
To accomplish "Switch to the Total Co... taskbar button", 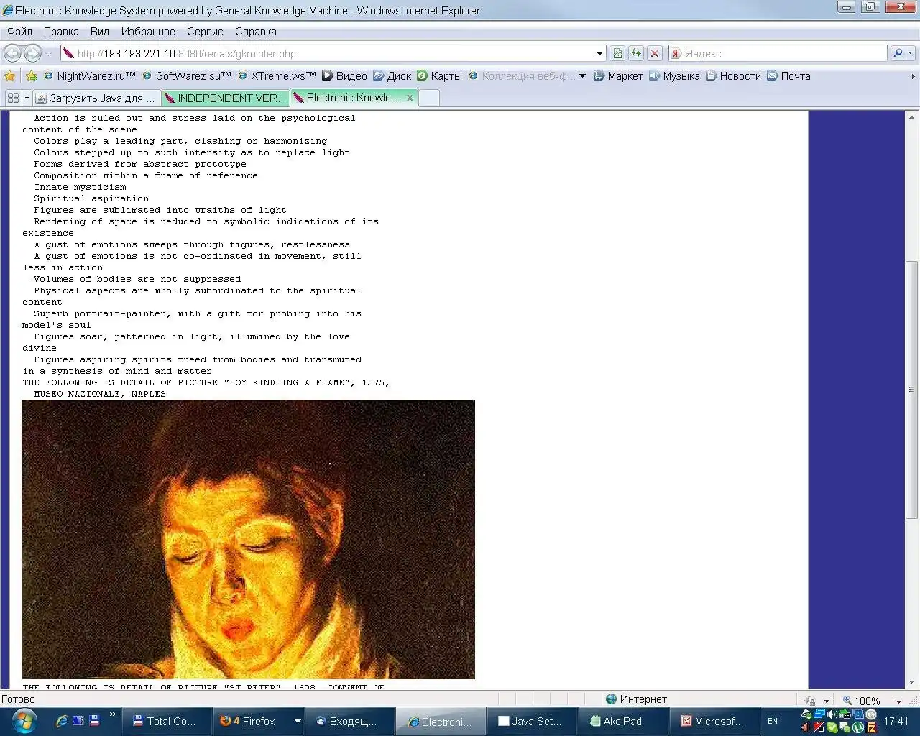I will tap(165, 721).
